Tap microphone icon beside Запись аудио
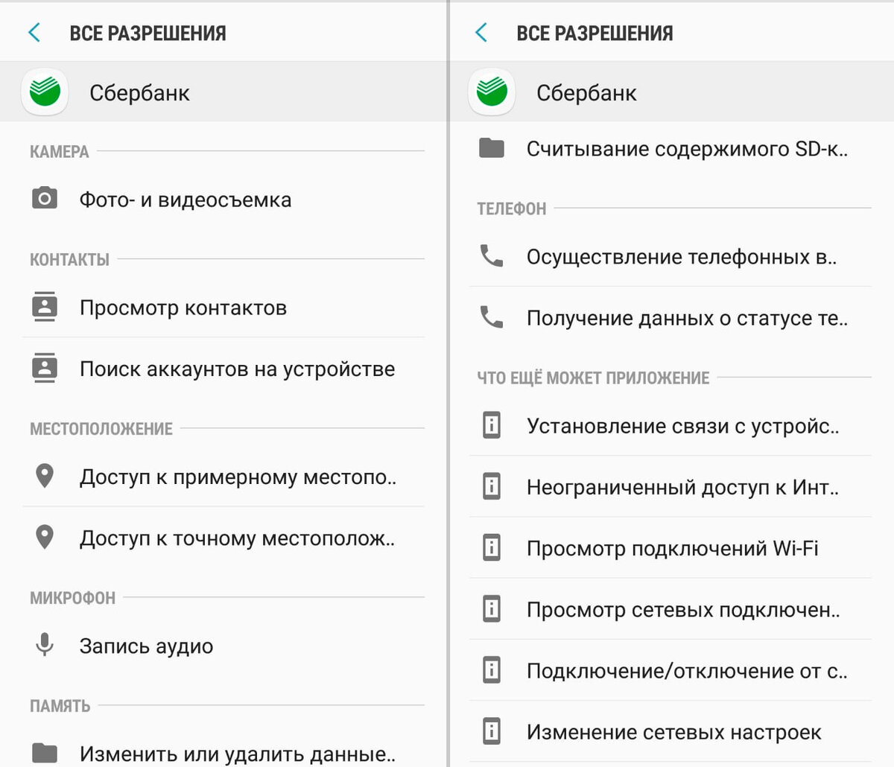Screen dimensions: 894x767 click(x=45, y=645)
